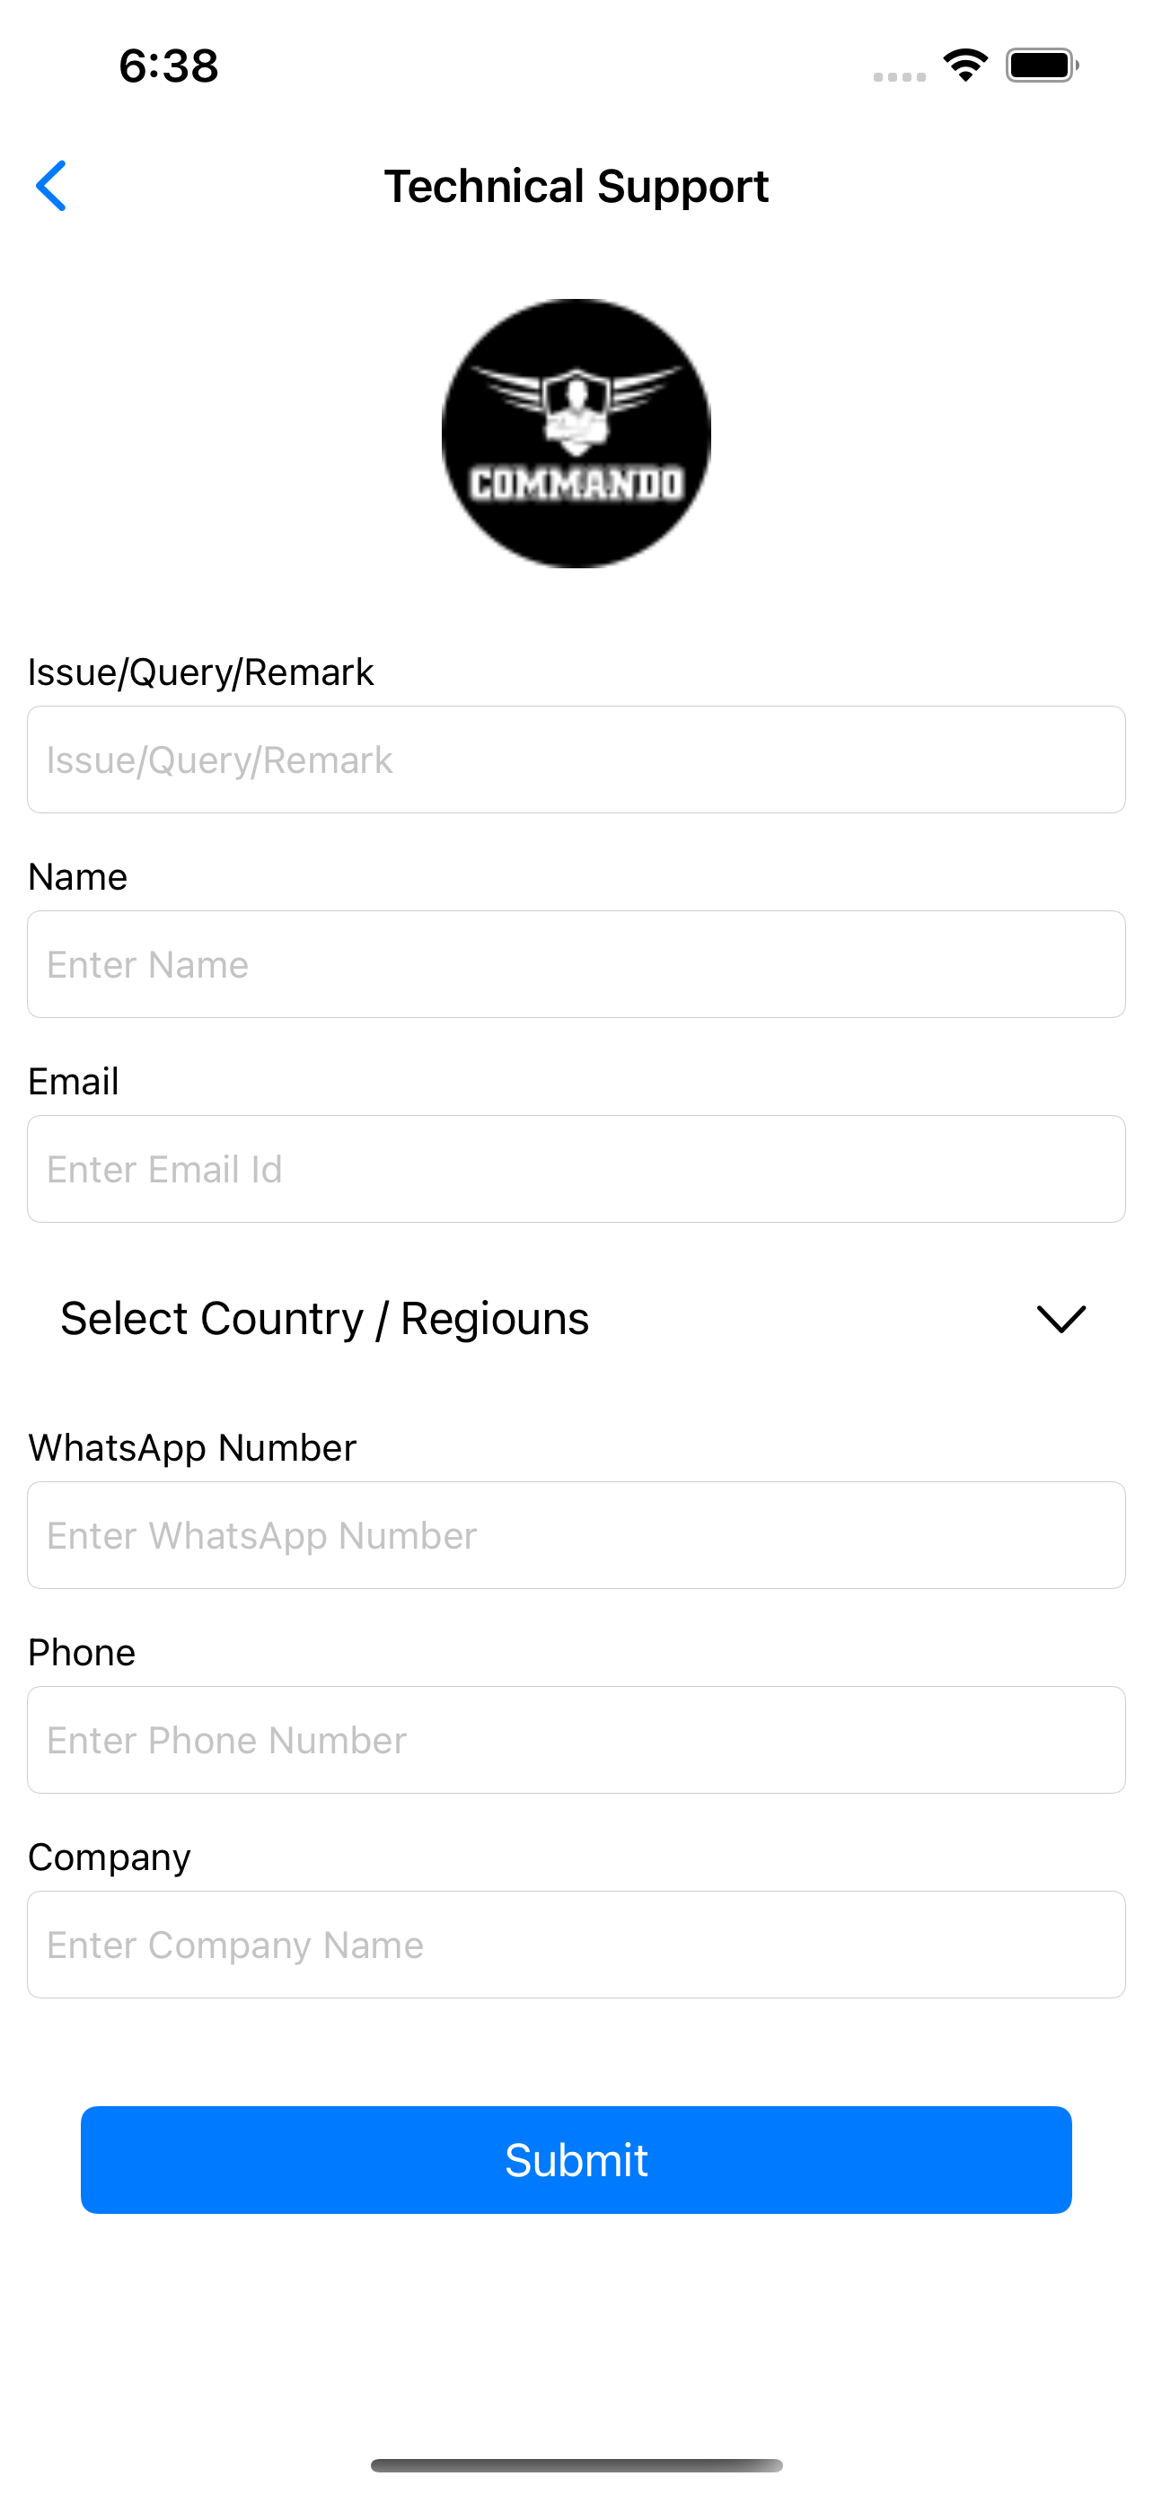Tap the home indicator bar
This screenshot has height=2494, width=1153.
(576, 2465)
